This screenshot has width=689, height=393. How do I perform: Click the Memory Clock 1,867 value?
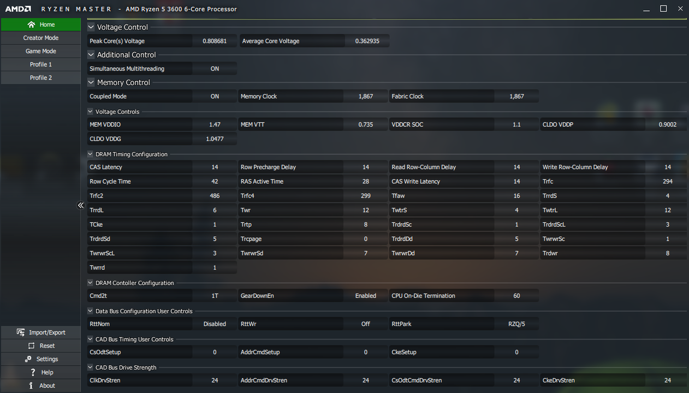click(x=366, y=96)
